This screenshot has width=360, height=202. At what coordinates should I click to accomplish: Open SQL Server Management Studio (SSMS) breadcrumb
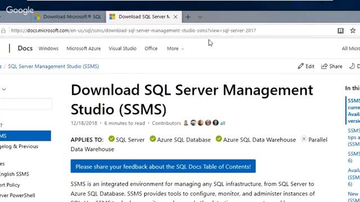53,66
